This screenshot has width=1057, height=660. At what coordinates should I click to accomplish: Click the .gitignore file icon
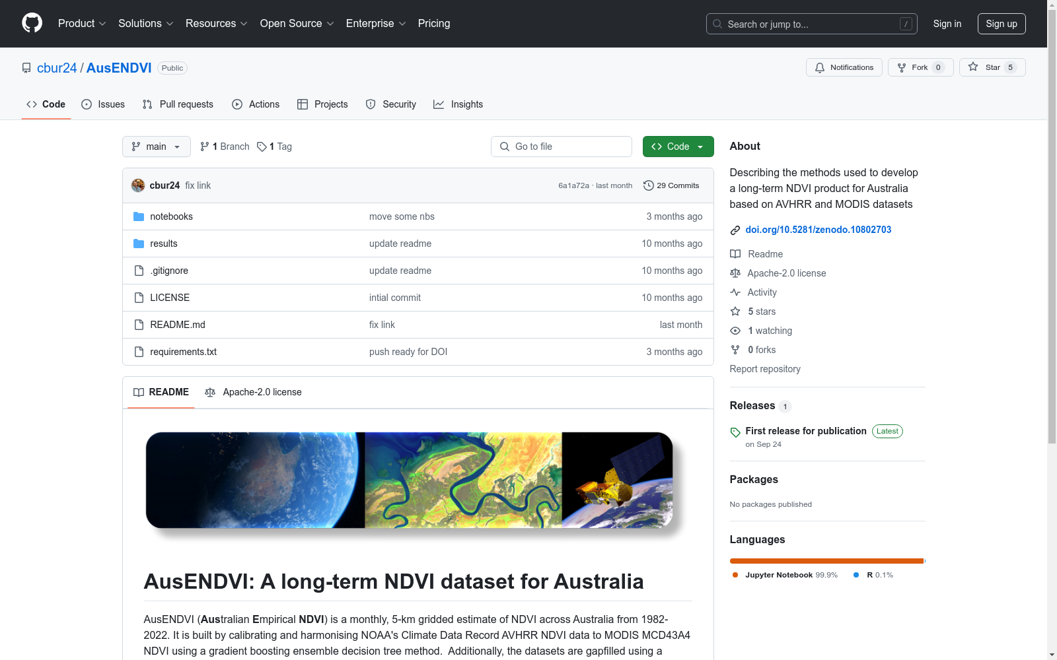(x=139, y=271)
